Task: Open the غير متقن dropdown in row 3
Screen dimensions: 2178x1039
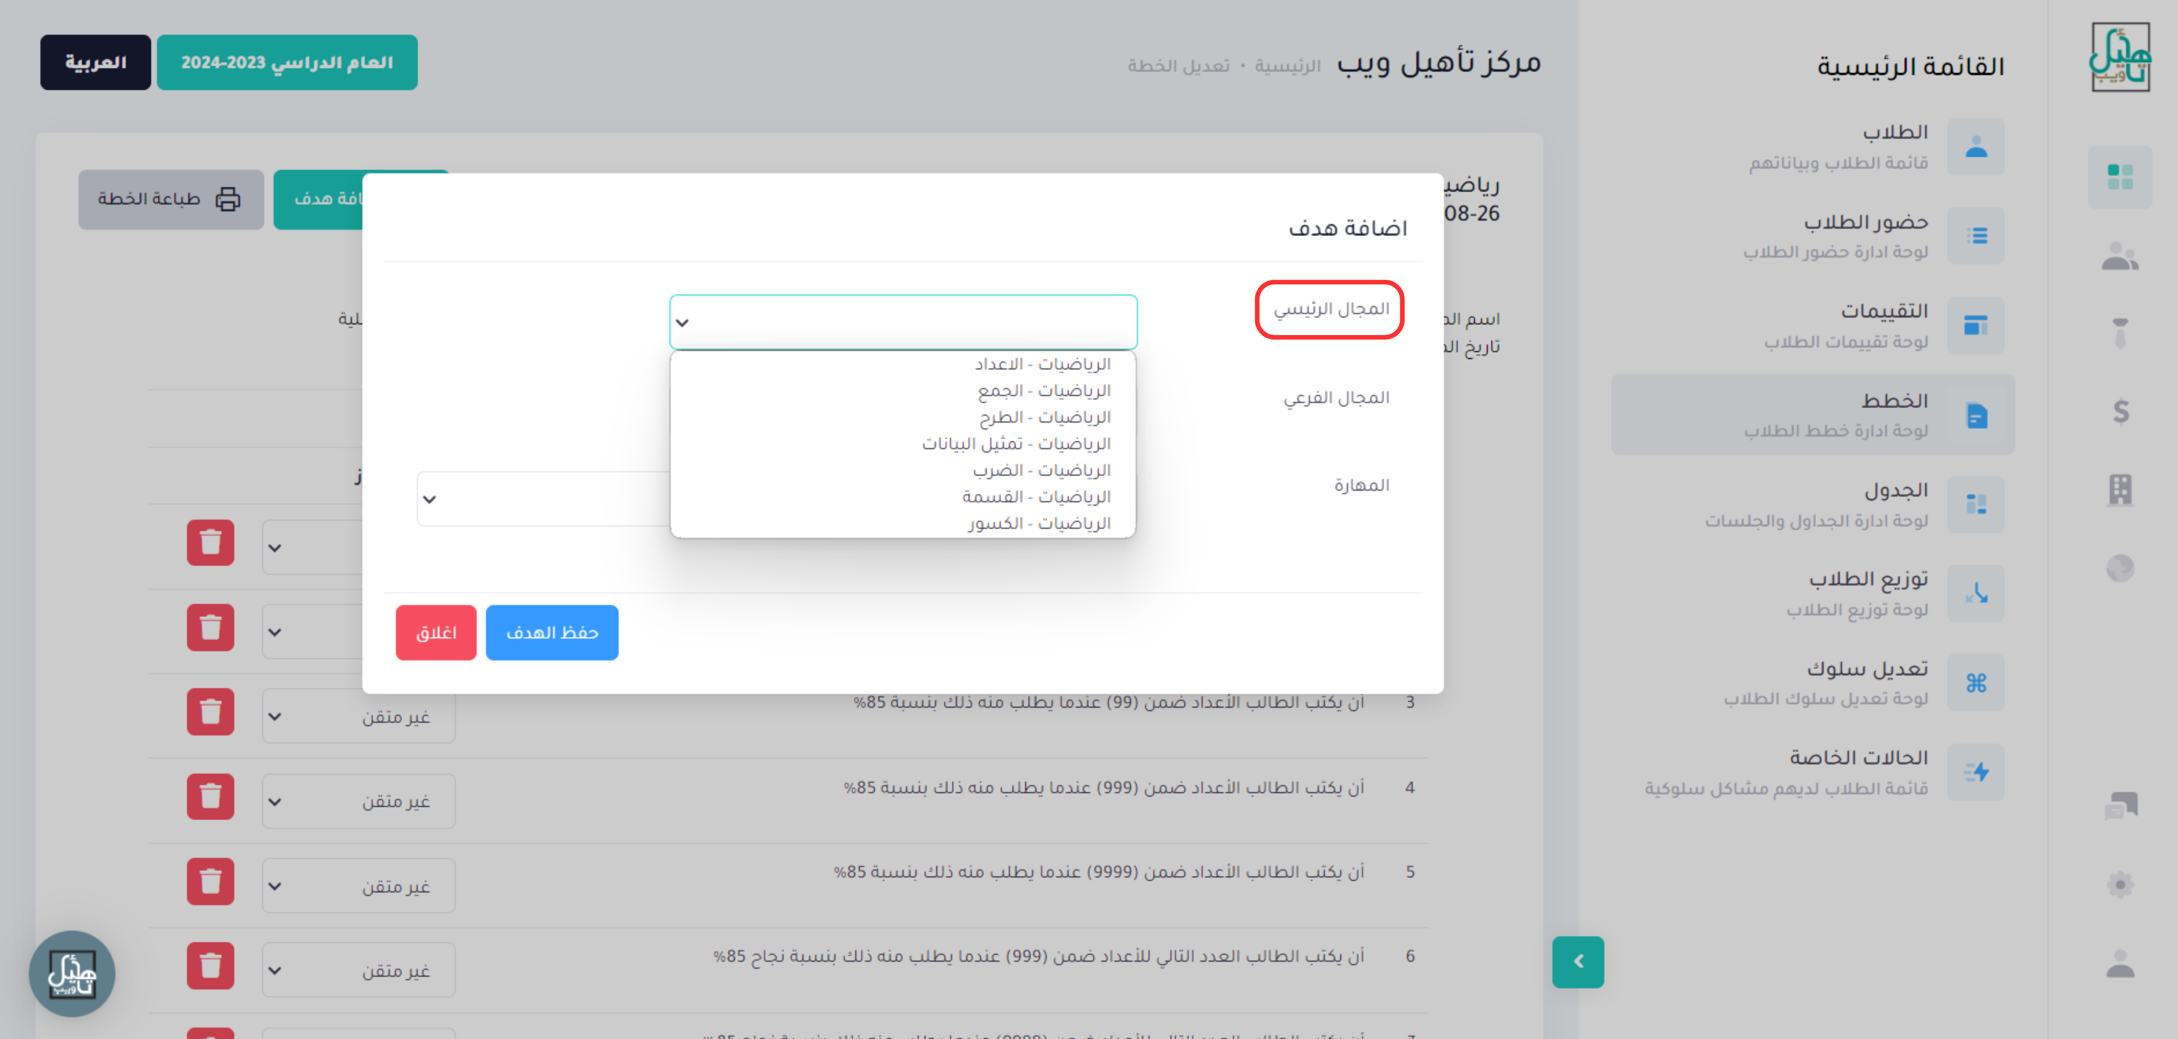Action: click(x=359, y=716)
